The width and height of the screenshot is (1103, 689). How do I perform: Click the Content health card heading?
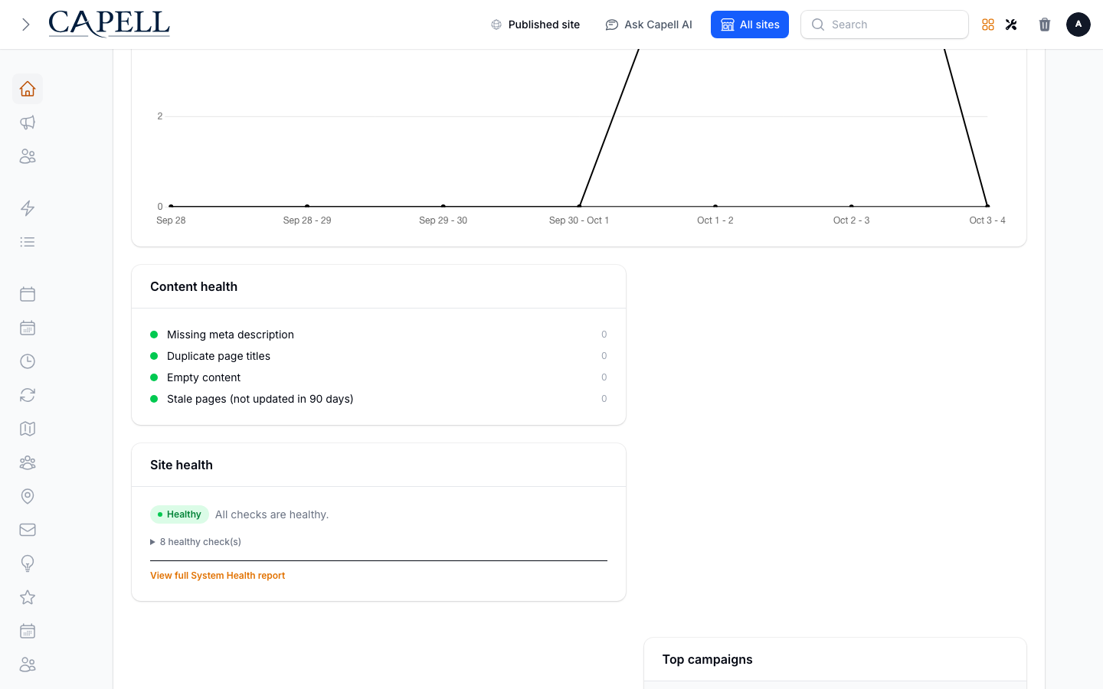tap(194, 287)
